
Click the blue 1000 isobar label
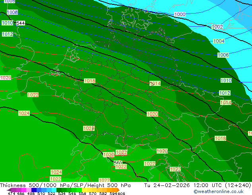(x=180, y=14)
